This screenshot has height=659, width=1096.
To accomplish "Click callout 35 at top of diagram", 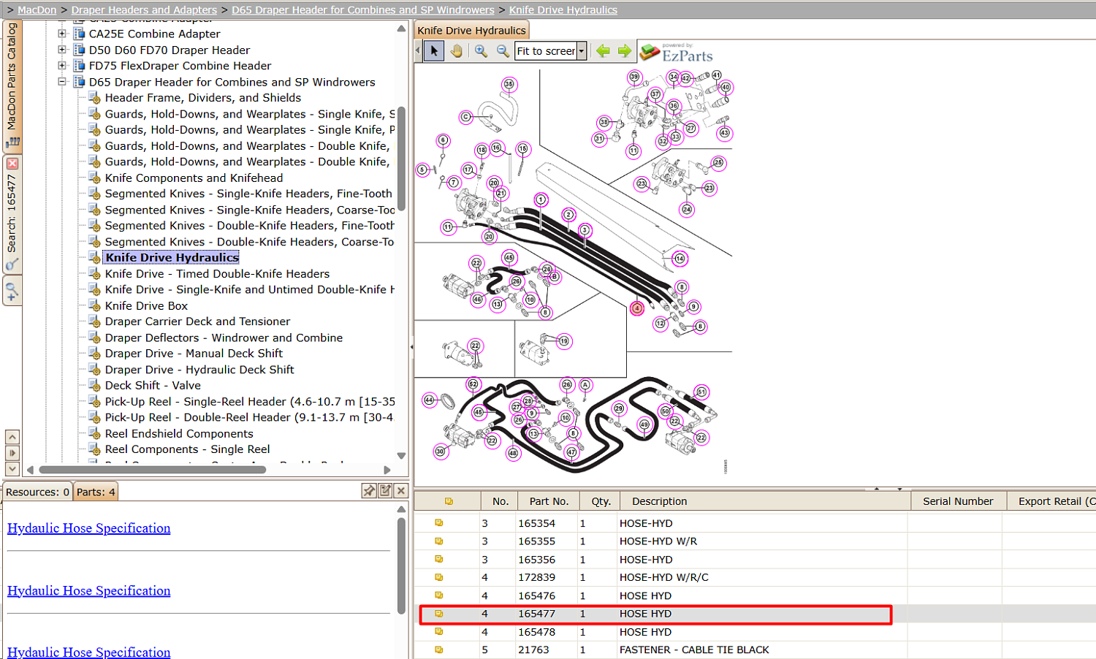I will pos(509,84).
